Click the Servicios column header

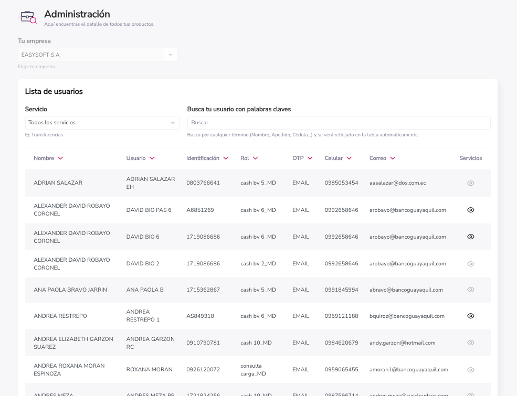pos(470,158)
